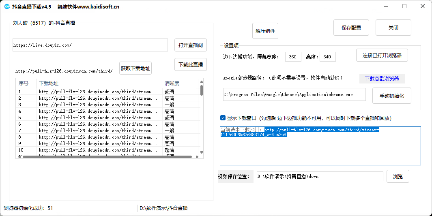
Task: Maximize the application window
Action: (404, 6)
